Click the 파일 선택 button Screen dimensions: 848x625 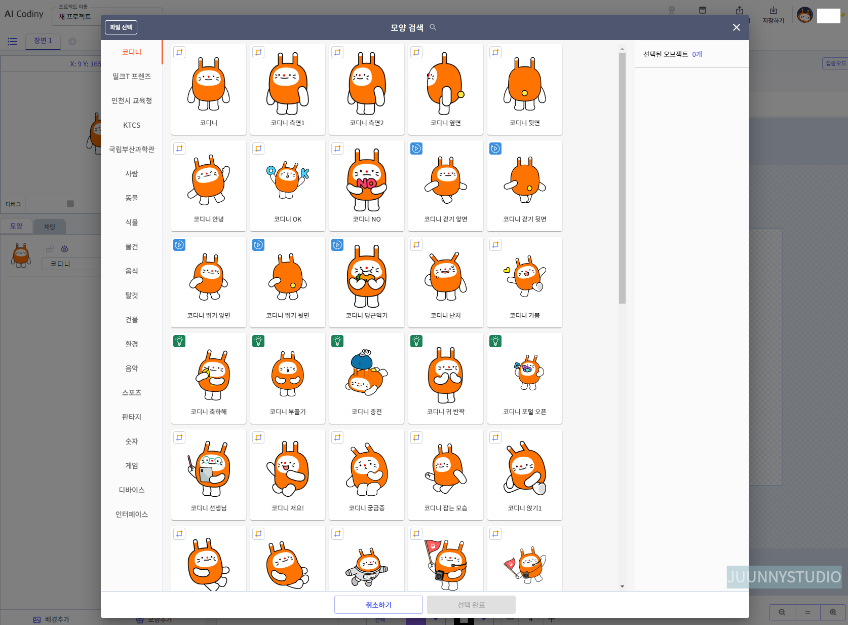(121, 27)
